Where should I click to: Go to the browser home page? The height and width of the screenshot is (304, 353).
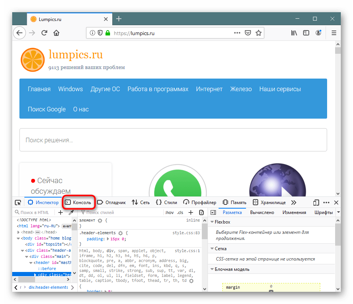(56, 33)
